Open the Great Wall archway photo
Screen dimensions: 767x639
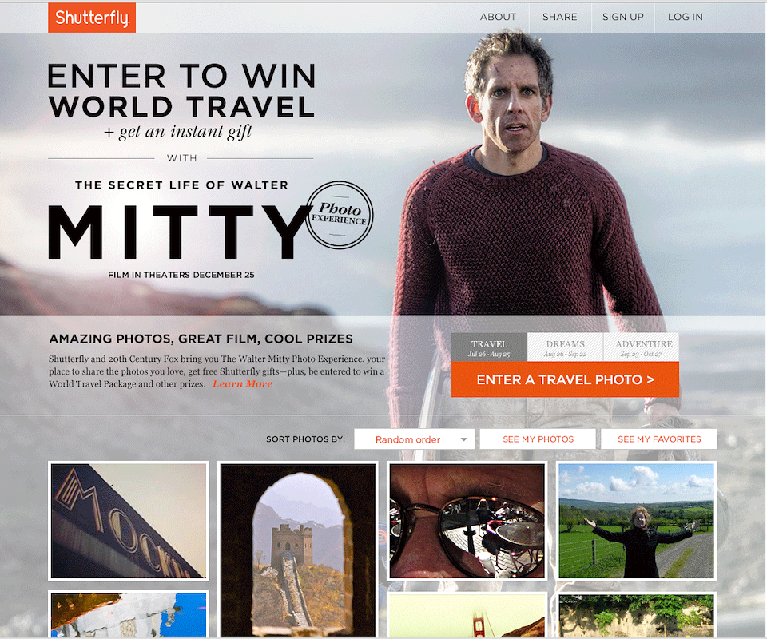pyautogui.click(x=298, y=550)
